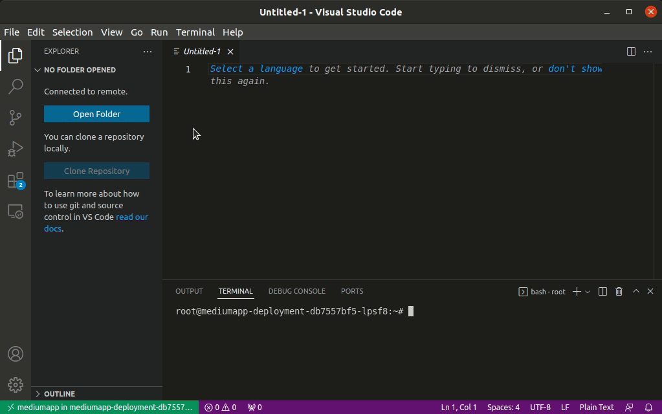
Task: Open the notifications bell icon
Action: tap(648, 408)
